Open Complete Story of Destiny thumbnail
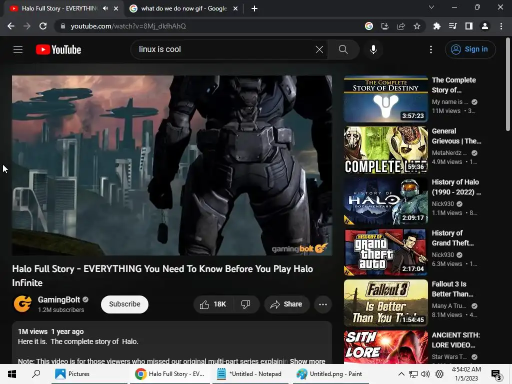This screenshot has height=384, width=512. (x=385, y=99)
